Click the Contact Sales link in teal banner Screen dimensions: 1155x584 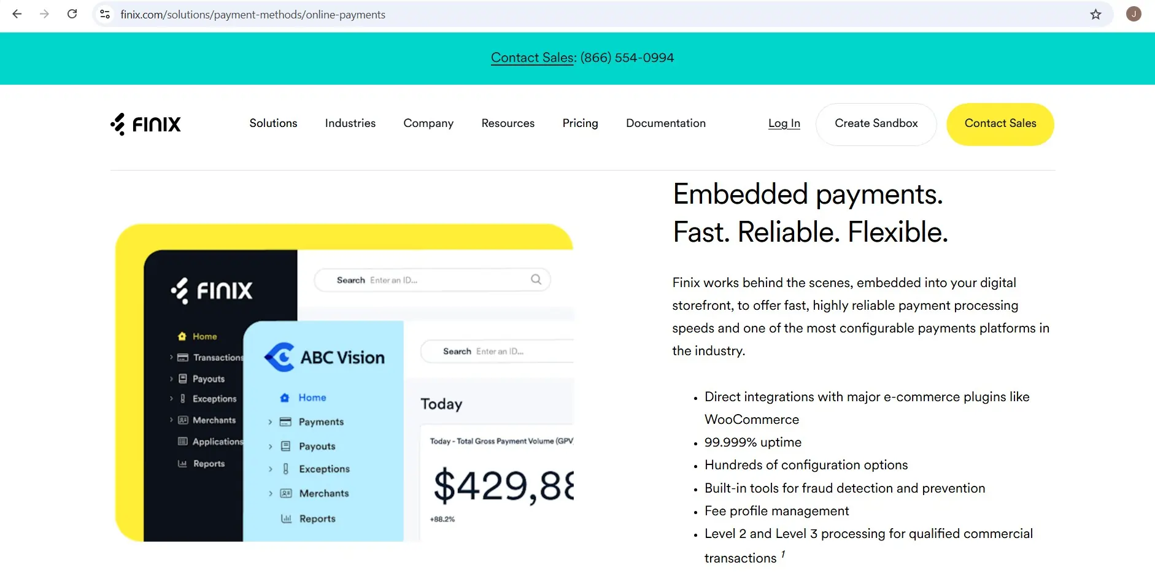point(532,58)
